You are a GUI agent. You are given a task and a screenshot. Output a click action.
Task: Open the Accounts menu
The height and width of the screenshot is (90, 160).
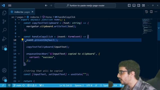tap(4, 70)
